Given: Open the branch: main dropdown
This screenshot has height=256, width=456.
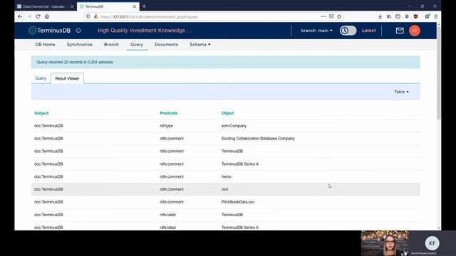Looking at the screenshot, I should pyautogui.click(x=316, y=31).
